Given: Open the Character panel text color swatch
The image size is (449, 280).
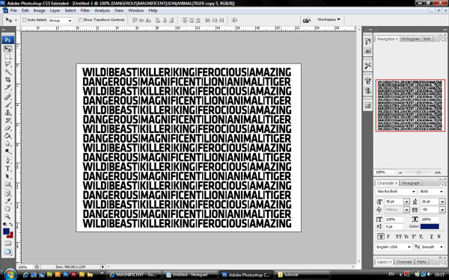Looking at the screenshot, I should point(430,226).
